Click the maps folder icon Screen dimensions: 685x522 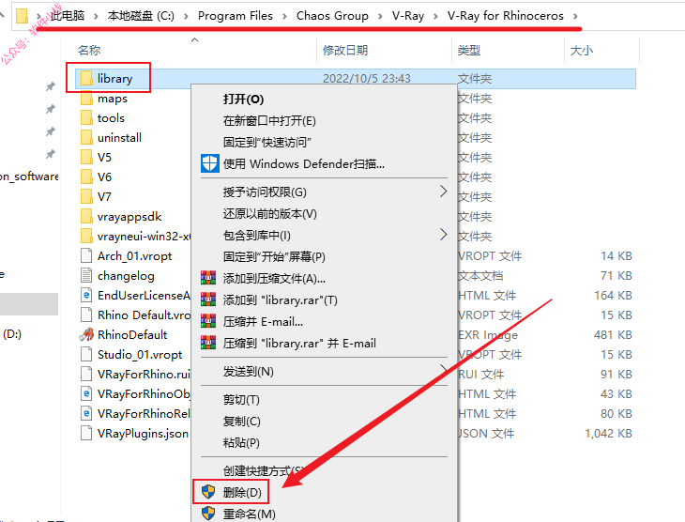(86, 99)
